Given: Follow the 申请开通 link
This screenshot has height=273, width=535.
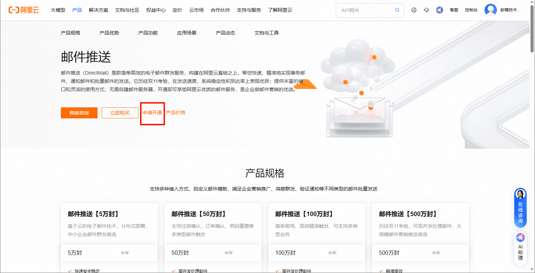Looking at the screenshot, I should [x=152, y=113].
